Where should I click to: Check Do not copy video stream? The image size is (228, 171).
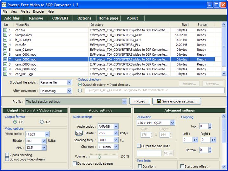7,159
